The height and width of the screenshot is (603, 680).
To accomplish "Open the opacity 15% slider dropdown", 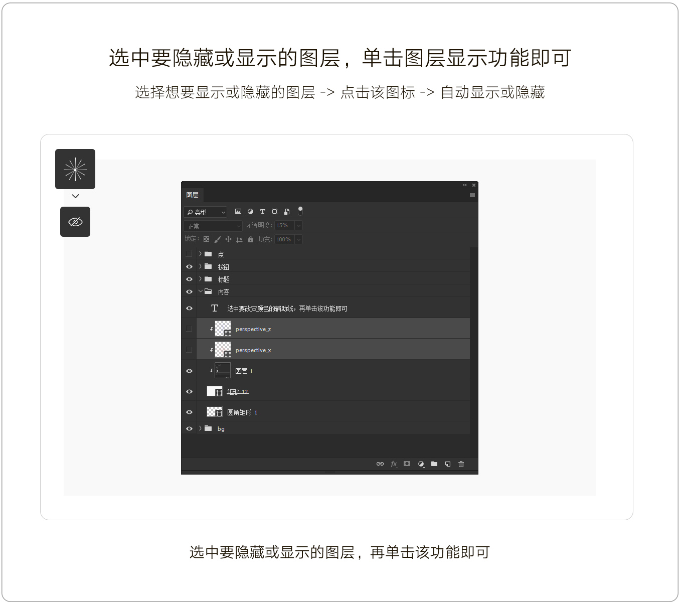I will click(298, 226).
